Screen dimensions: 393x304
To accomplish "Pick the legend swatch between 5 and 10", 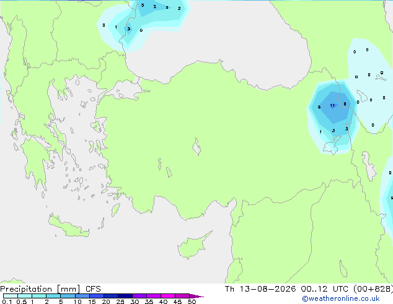I will click(68, 296).
